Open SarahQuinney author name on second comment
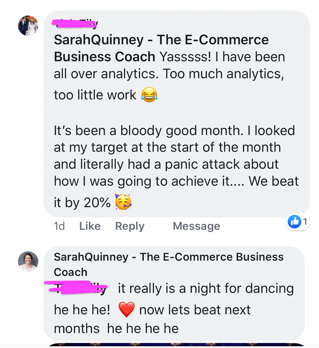The height and width of the screenshot is (348, 319). tap(168, 257)
